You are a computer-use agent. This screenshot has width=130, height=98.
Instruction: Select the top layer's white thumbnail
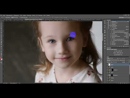(x=109, y=65)
